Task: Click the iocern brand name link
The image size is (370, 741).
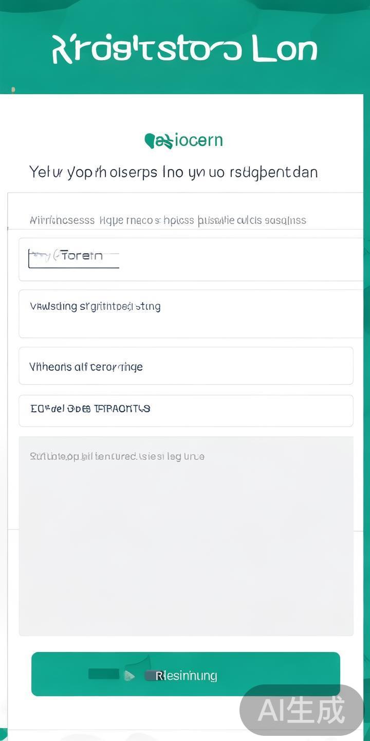Action: point(198,140)
